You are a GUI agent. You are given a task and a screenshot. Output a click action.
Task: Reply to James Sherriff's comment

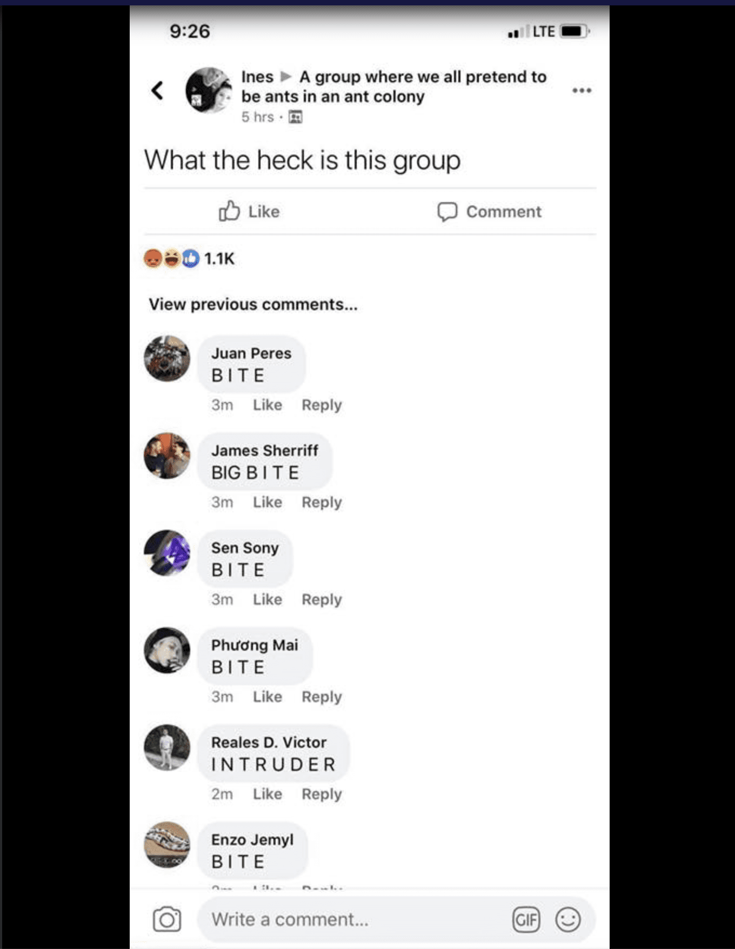322,503
